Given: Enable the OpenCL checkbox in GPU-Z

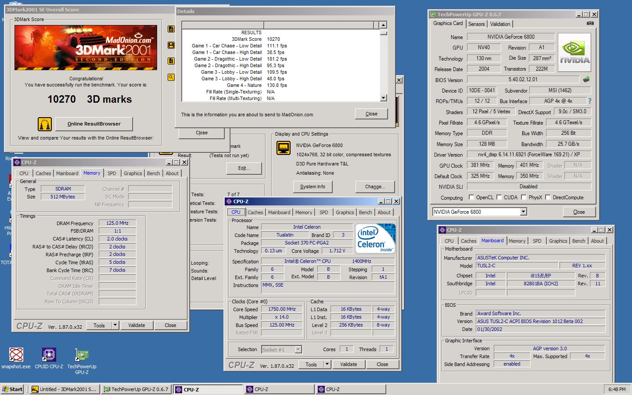Looking at the screenshot, I should [471, 197].
